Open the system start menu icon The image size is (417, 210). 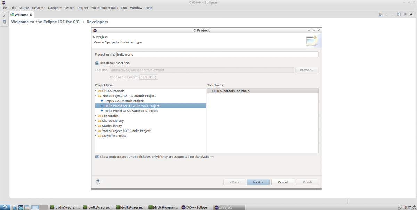[x=6, y=207]
